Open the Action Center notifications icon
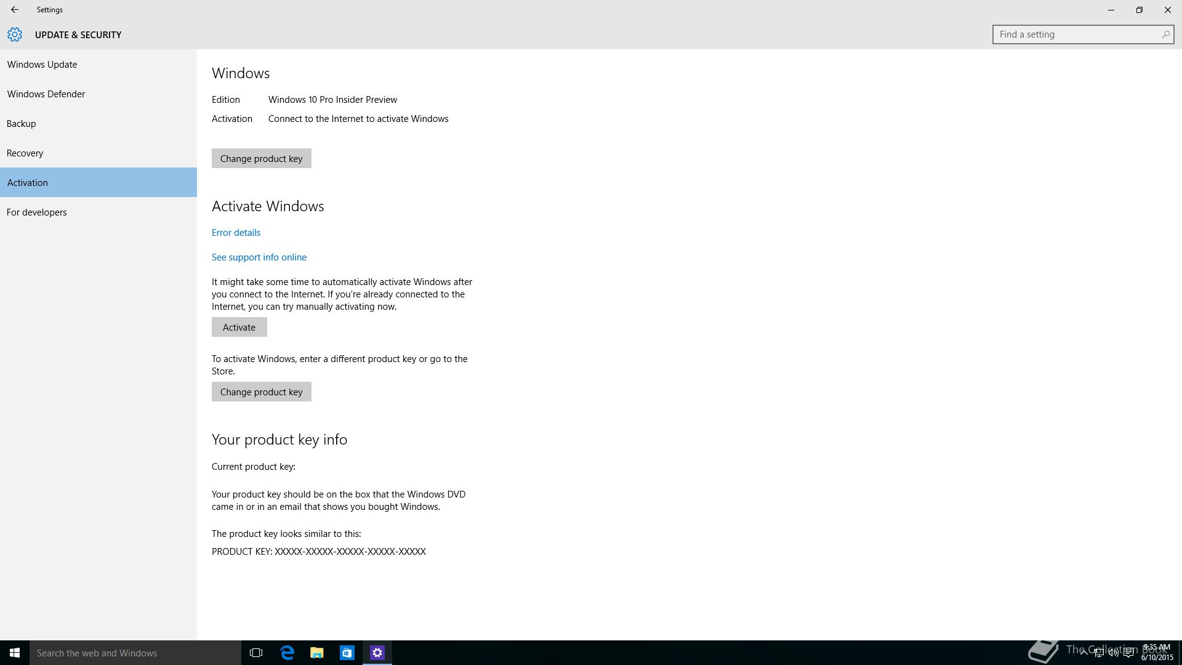The height and width of the screenshot is (665, 1182). tap(1128, 653)
